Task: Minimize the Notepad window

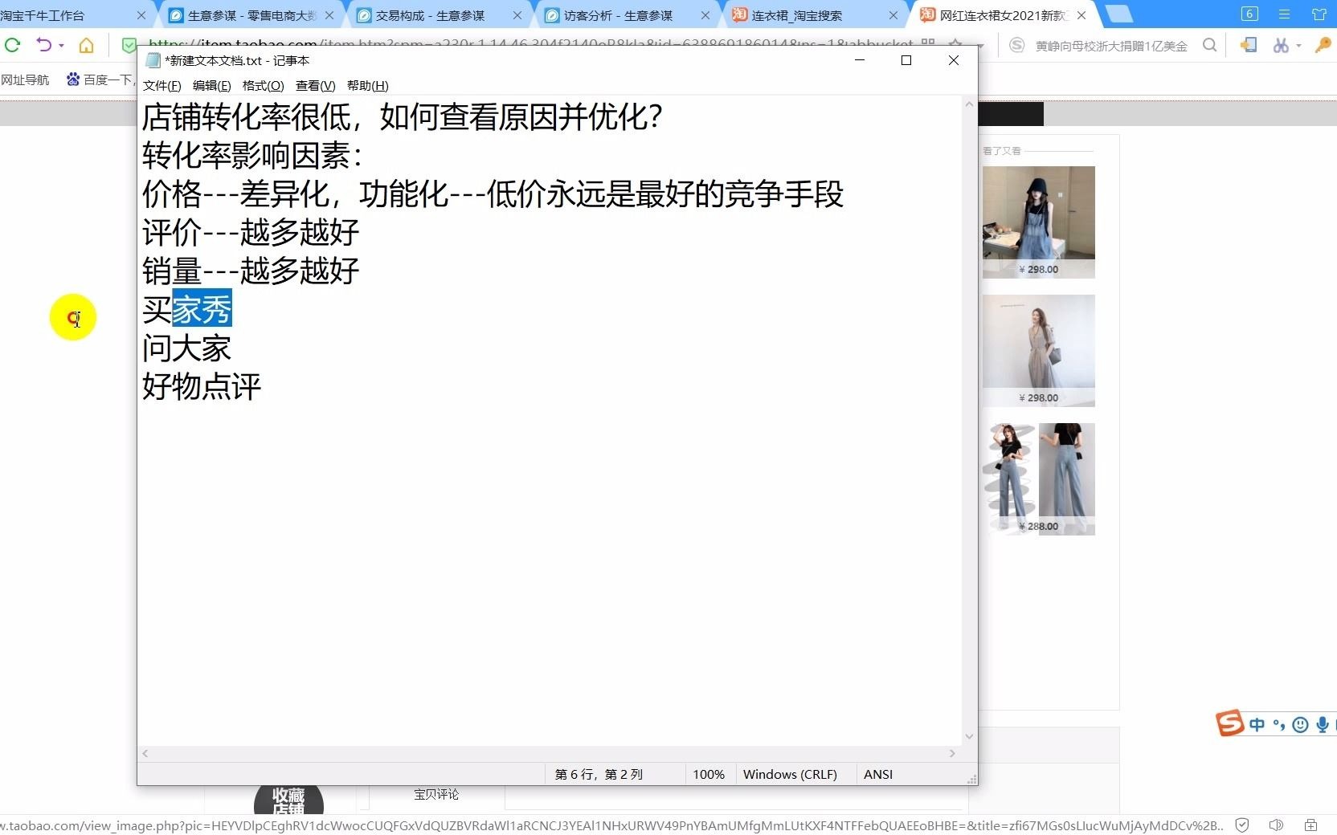Action: (859, 60)
